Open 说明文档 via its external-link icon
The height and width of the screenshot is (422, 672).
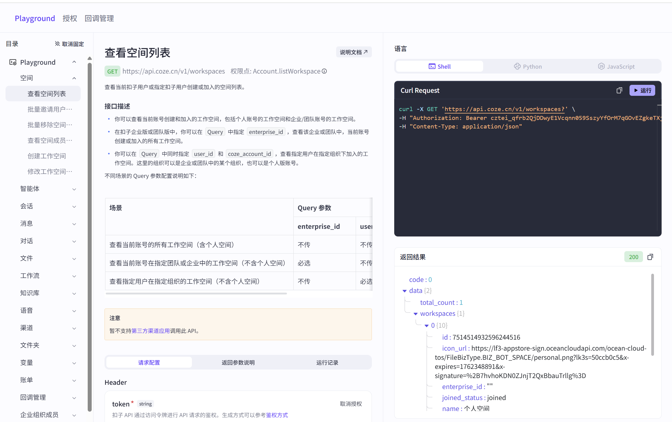click(366, 52)
